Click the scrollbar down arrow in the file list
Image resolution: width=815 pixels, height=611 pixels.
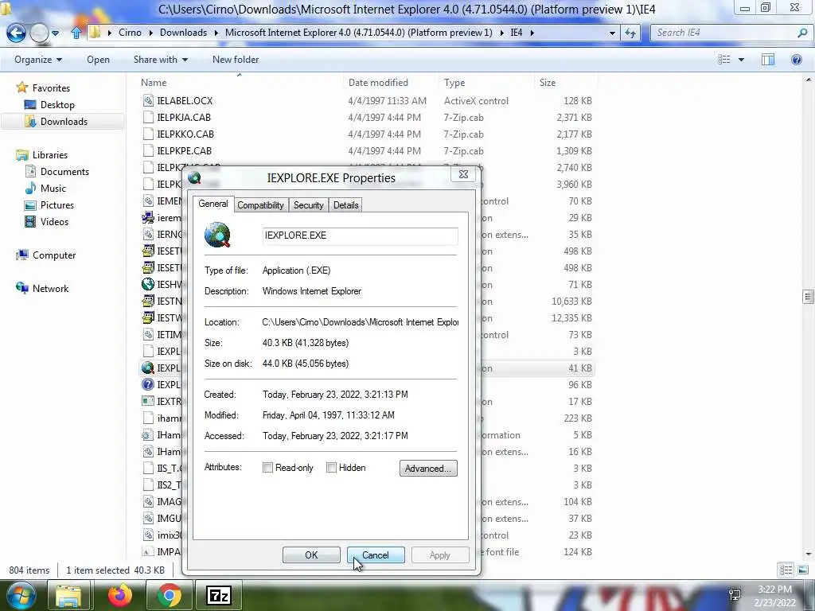(808, 554)
